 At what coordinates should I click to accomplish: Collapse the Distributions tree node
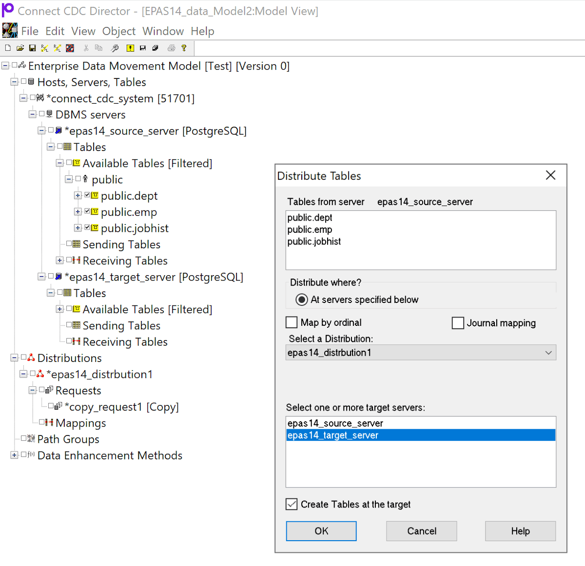(14, 358)
